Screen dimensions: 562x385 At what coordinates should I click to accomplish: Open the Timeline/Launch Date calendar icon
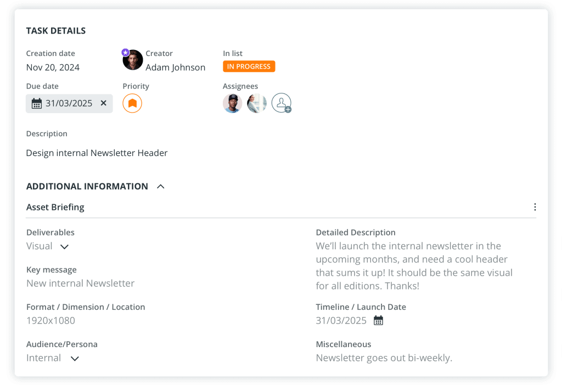[378, 319]
